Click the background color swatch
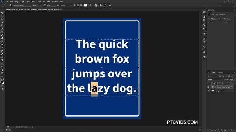236x132 pixels. pos(3,83)
